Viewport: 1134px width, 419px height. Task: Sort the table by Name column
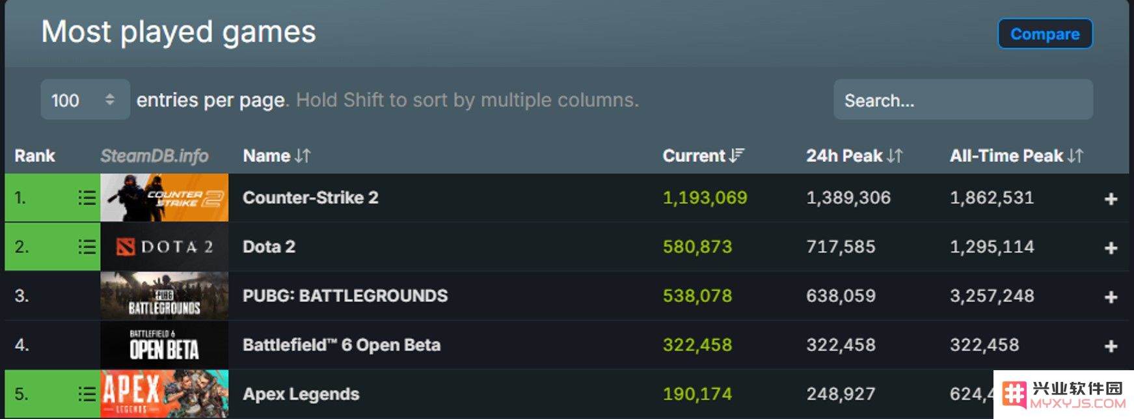point(277,156)
